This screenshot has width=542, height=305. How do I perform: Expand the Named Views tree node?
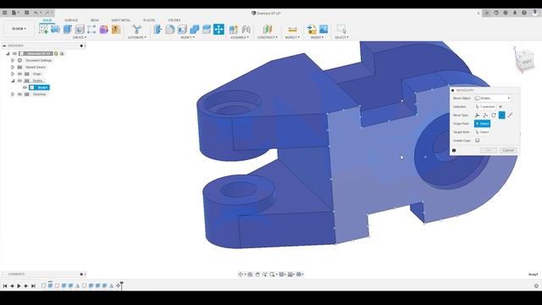(13, 67)
